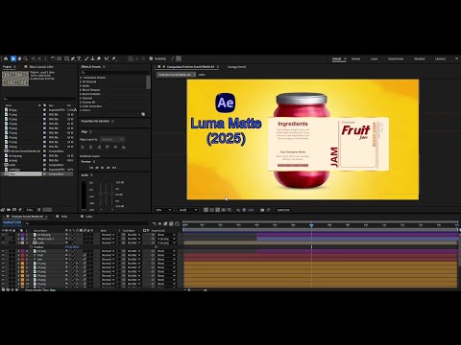The width and height of the screenshot is (461, 345).
Task: Switch to the Small Screen workspace
Action: [396, 58]
